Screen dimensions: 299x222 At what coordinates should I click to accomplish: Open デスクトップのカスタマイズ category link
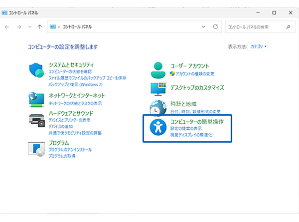tap(197, 88)
